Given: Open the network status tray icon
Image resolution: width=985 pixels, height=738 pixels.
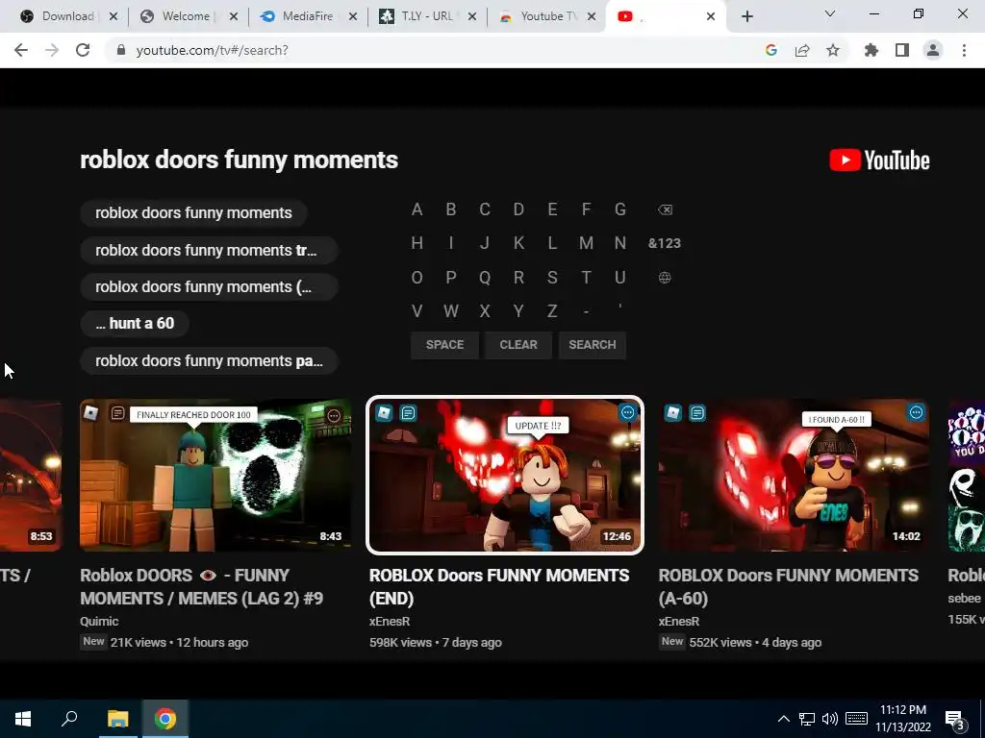Looking at the screenshot, I should tap(807, 719).
